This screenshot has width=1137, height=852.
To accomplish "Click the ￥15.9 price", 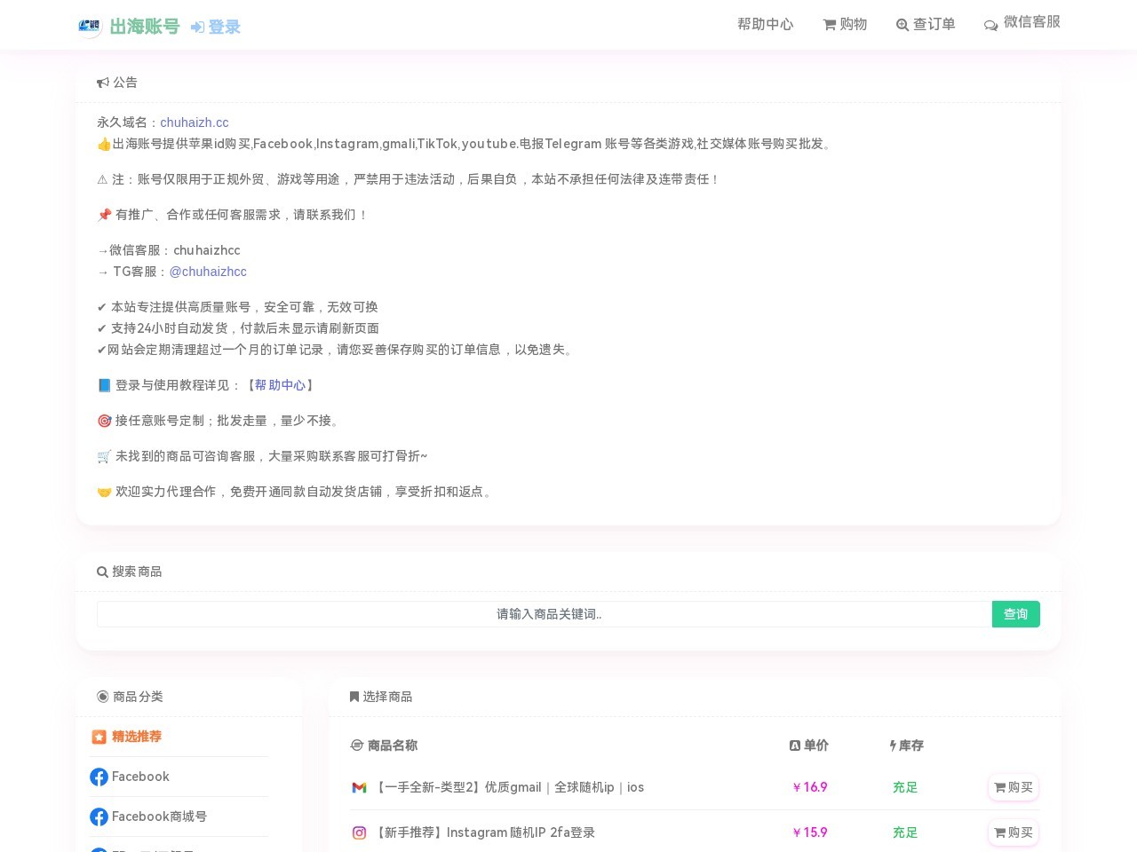I will [x=810, y=832].
